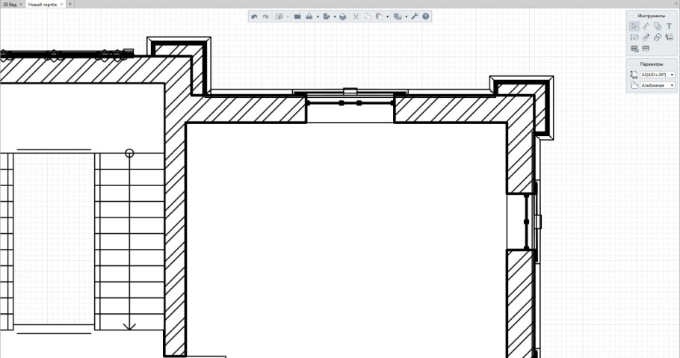
Task: Select the Text tool in Инструменты
Action: [x=670, y=26]
